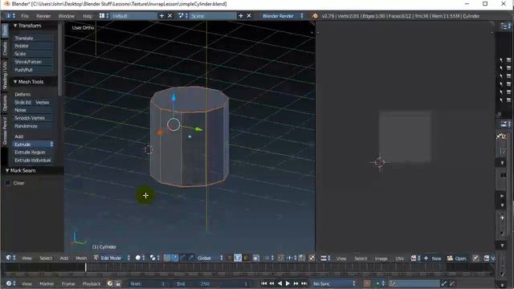Toggle automatic keyframe record button
514x289 pixels.
coord(367,283)
